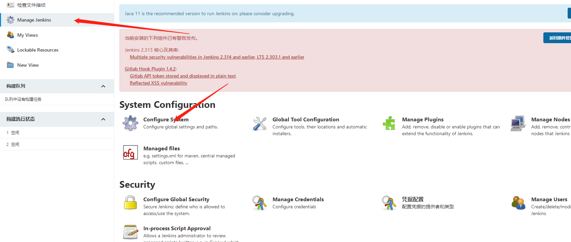Collapse the 构建执行状态 panel
571x242 pixels.
(x=103, y=119)
